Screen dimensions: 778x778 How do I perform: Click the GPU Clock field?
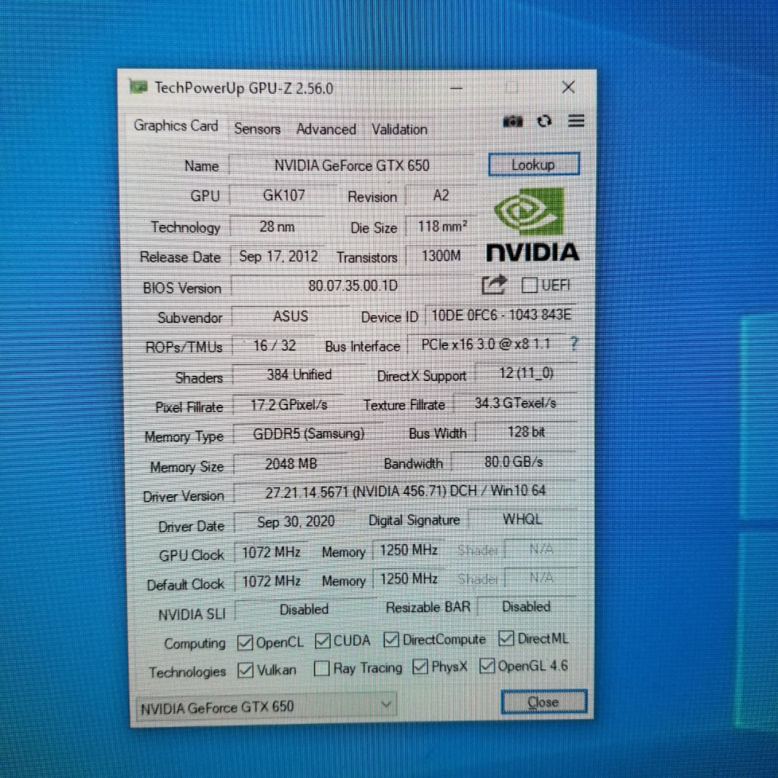pos(271,553)
